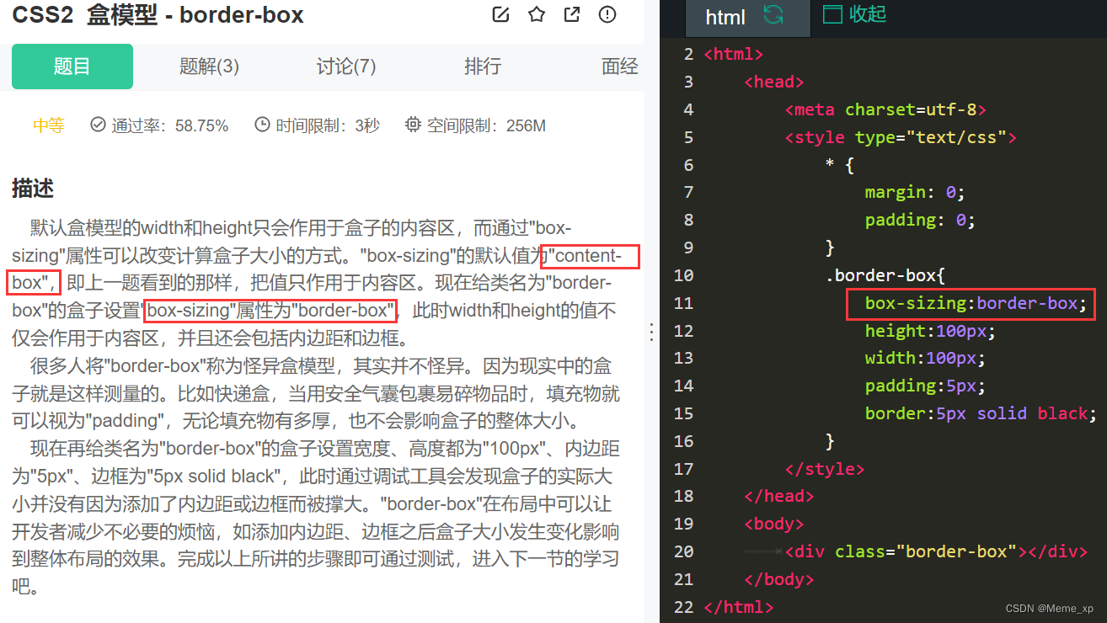Click div class="border-box" code line

(936, 551)
